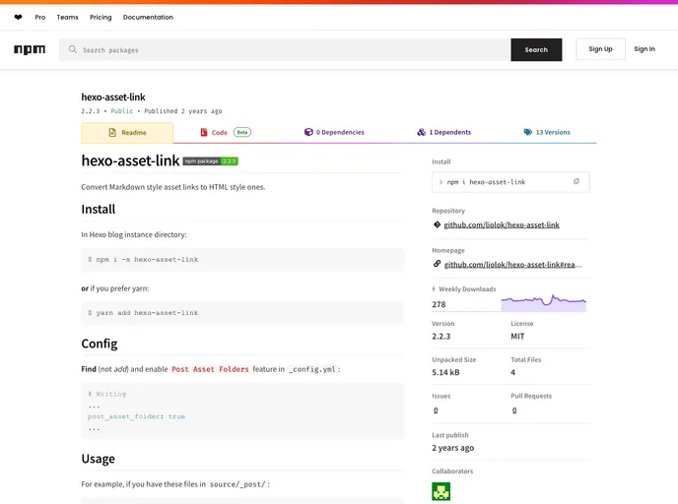Click the '# Writing' comment line
The image size is (678, 504).
[x=106, y=394]
